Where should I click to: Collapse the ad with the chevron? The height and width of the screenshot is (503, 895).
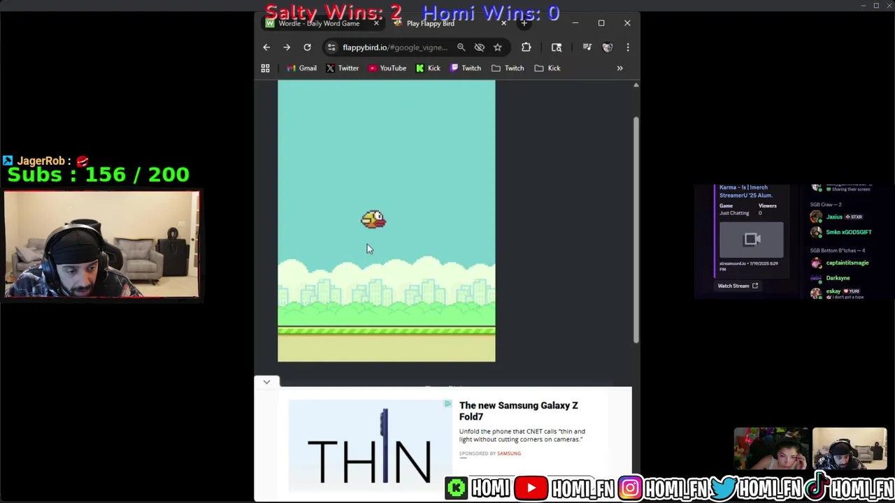point(266,382)
